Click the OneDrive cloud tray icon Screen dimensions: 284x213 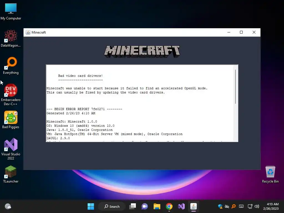click(x=227, y=206)
